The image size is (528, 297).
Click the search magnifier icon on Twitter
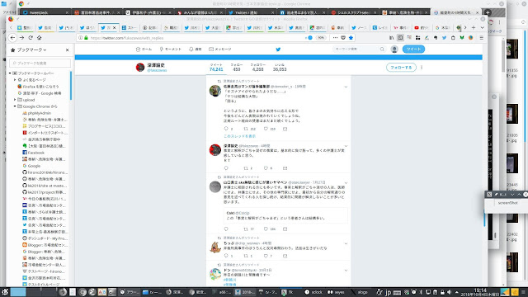[x=382, y=49]
